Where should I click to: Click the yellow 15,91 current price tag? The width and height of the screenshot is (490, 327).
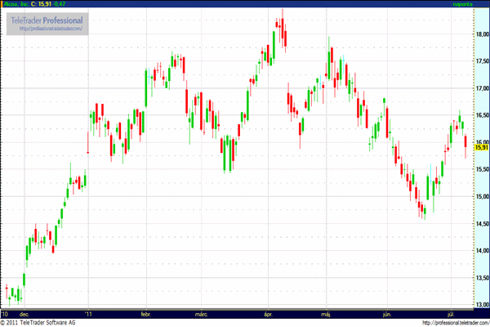pos(481,147)
